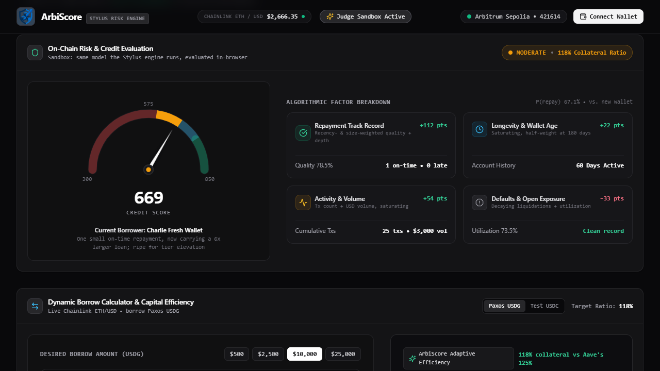Click the Stylus Risk Engine tag
This screenshot has width=660, height=371.
(118, 19)
